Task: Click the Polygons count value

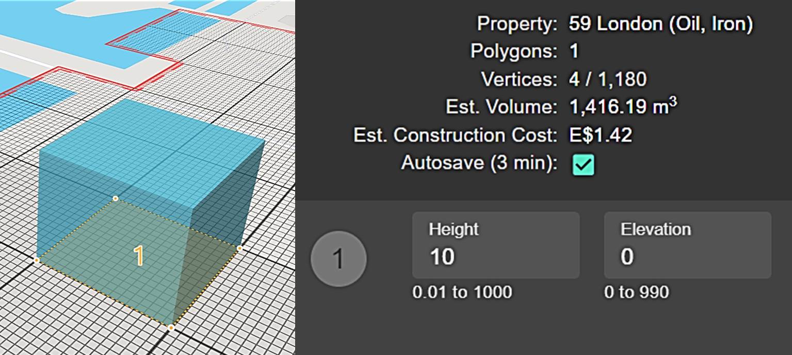Action: pos(574,52)
